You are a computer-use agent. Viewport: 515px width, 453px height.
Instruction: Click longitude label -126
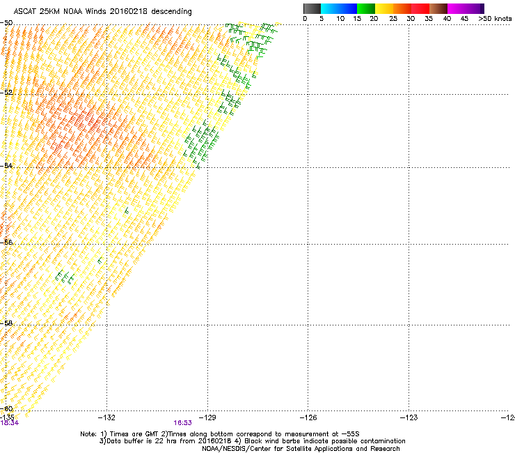pos(308,417)
